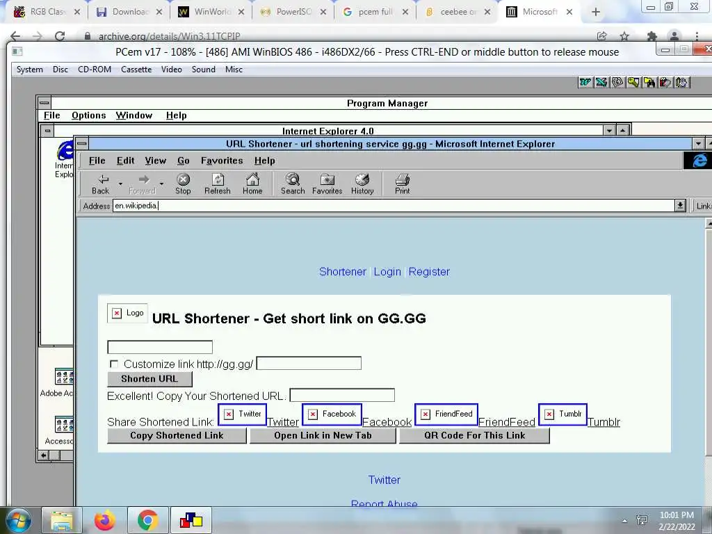Click the IE logo throbber

(x=699, y=161)
